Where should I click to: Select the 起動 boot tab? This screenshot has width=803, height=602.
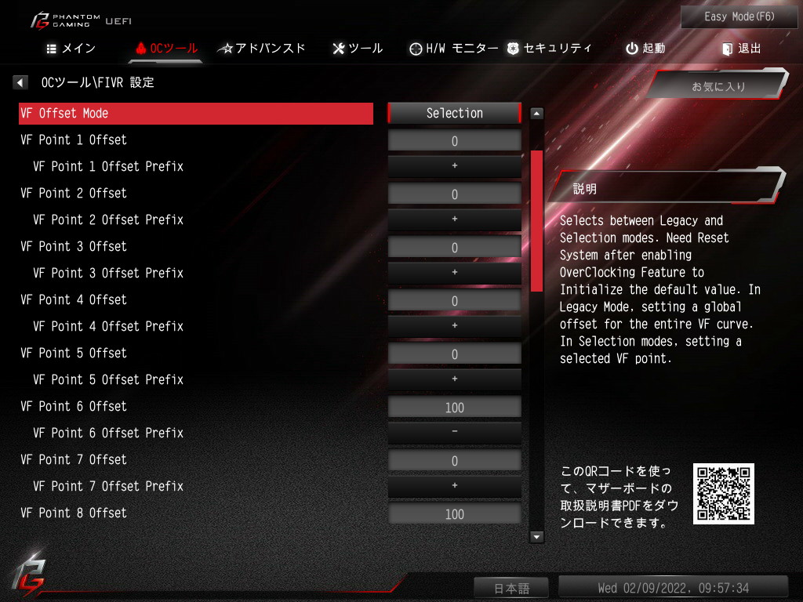click(646, 49)
